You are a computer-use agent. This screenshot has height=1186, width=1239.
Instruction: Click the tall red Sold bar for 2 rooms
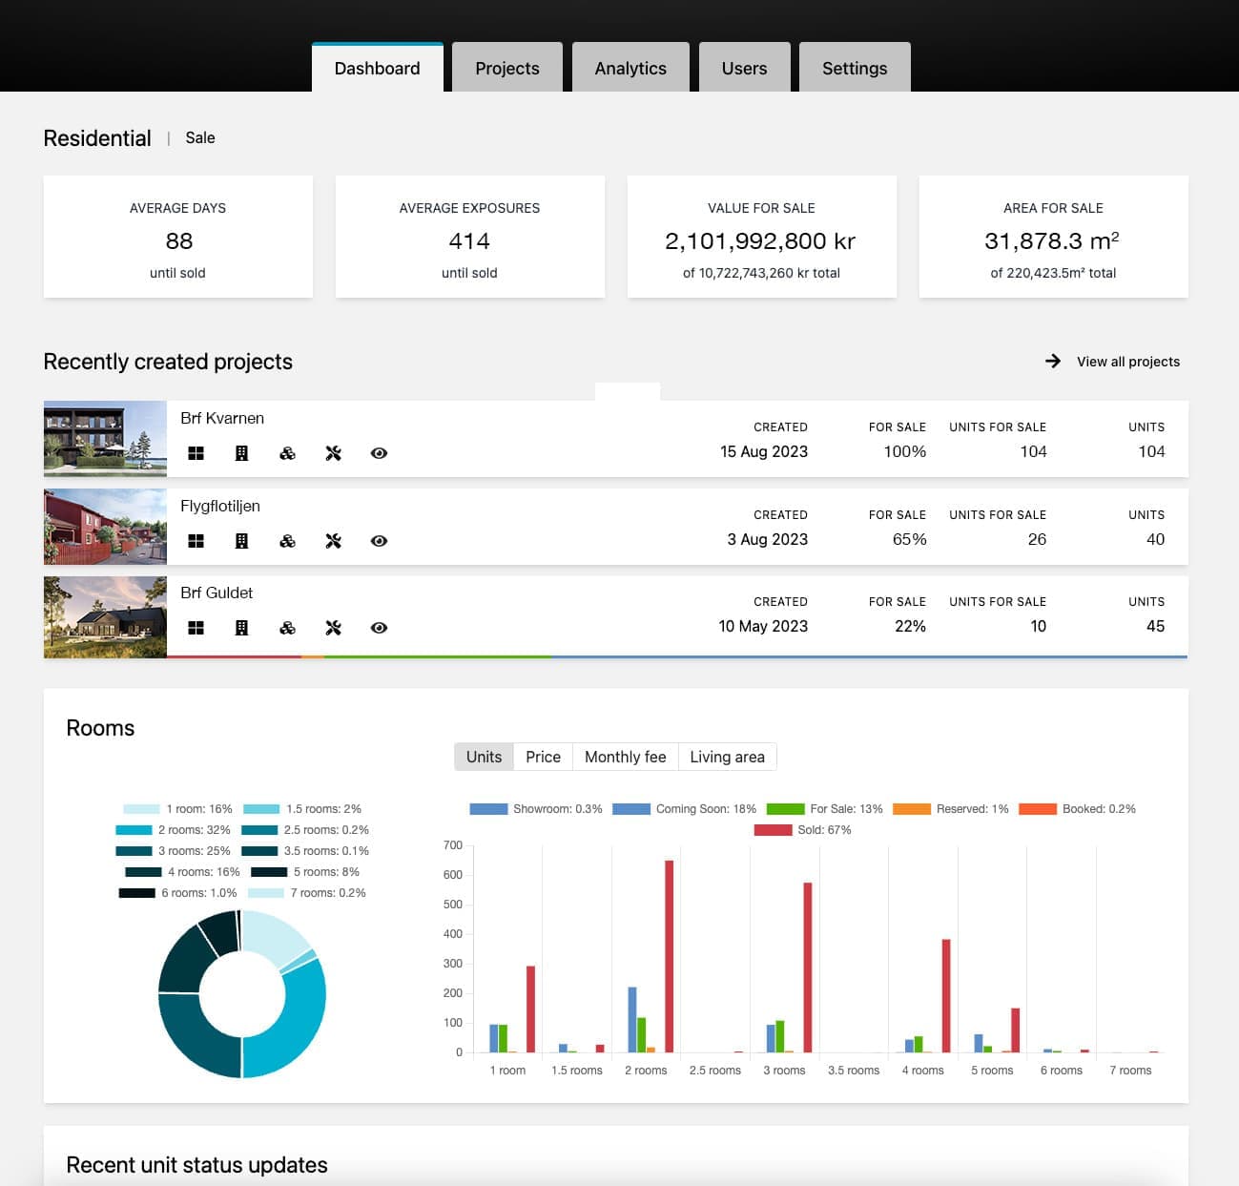669,956
